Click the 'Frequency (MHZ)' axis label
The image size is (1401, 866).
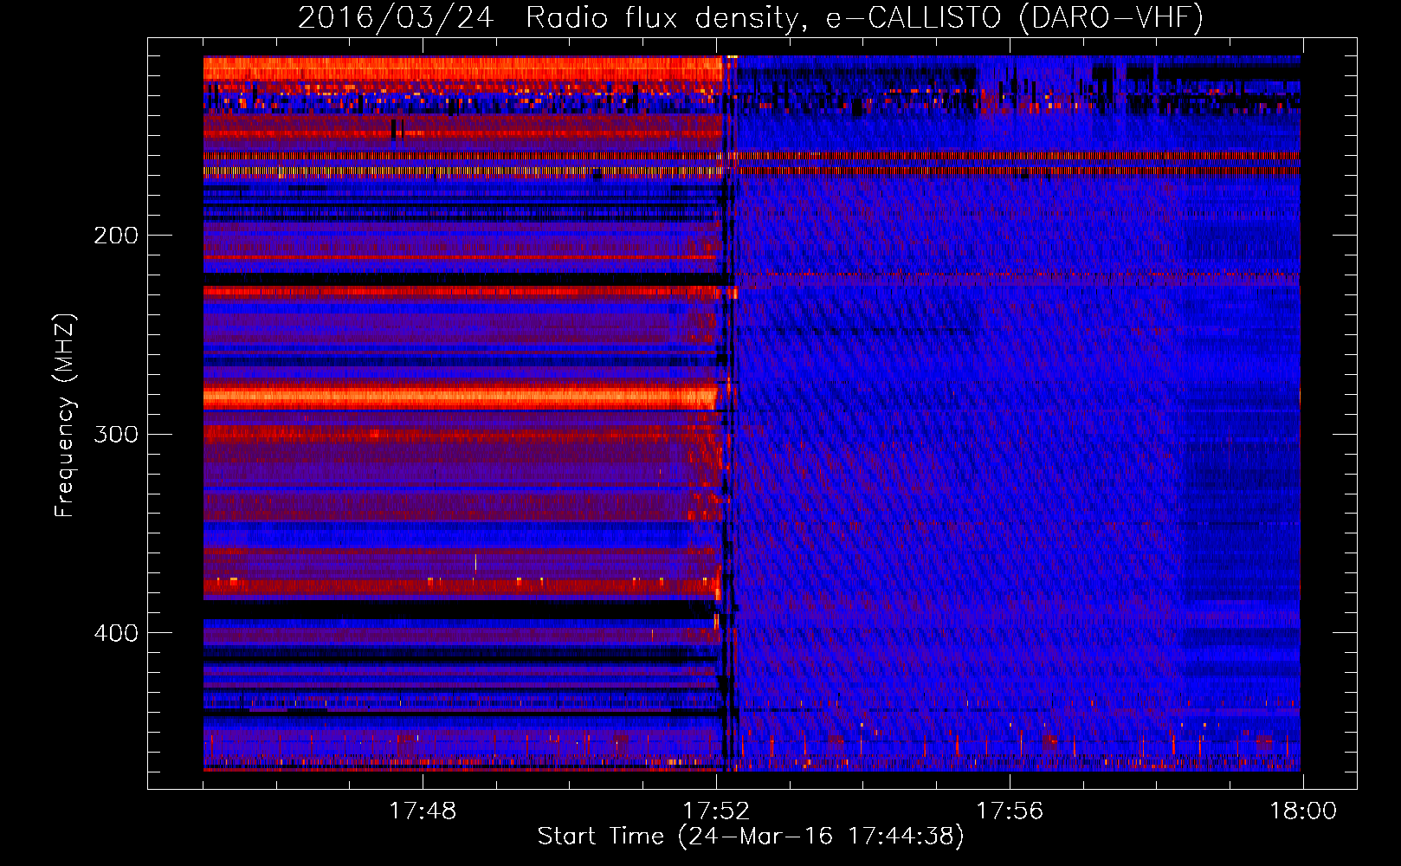[x=65, y=416]
